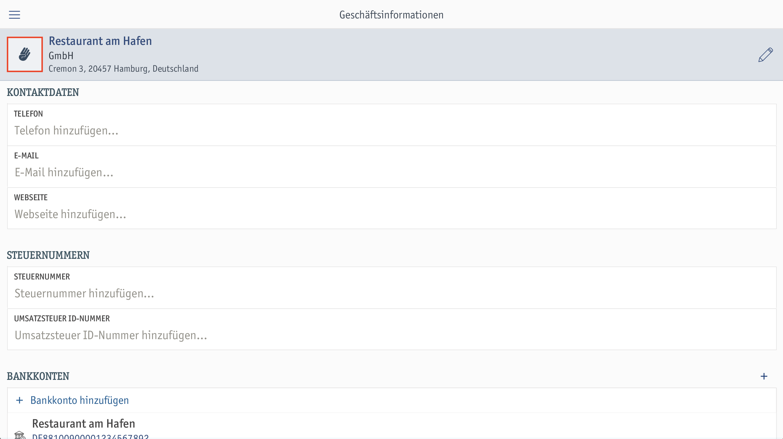Click the GmbH legal form text

pyautogui.click(x=61, y=56)
